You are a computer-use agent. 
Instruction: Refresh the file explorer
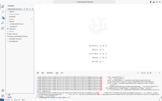tap(30, 9)
